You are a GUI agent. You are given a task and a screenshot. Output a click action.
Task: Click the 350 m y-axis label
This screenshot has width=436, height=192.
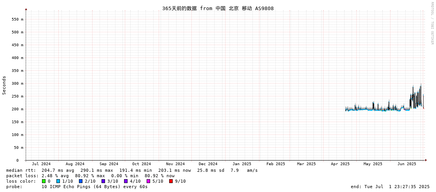(18, 71)
